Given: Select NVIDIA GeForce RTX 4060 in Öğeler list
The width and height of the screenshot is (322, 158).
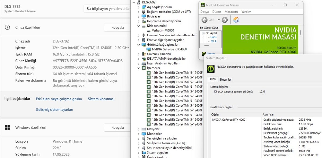Looking at the screenshot, I should click(x=229, y=120).
